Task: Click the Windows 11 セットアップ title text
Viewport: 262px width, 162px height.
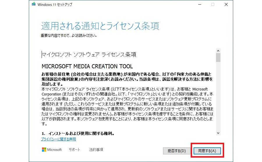Action: [x=55, y=4]
